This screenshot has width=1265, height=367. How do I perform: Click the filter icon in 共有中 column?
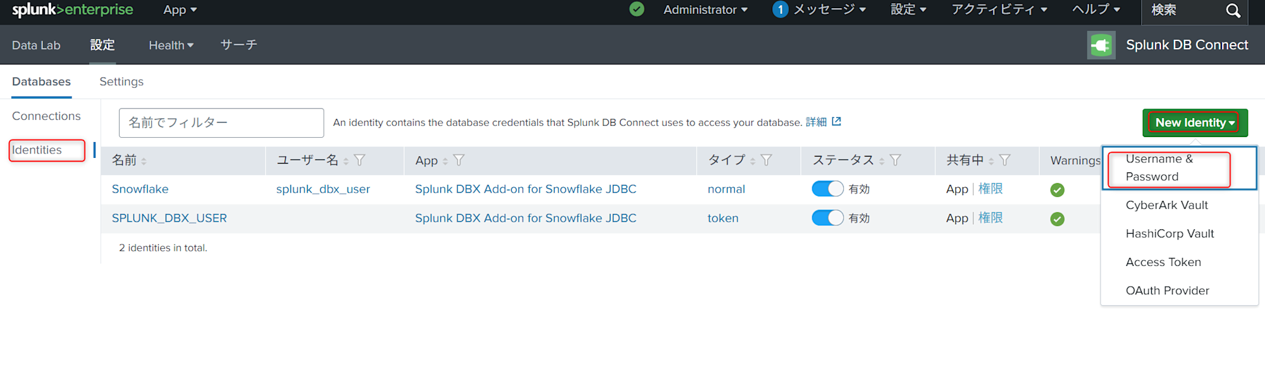pyautogui.click(x=1004, y=160)
